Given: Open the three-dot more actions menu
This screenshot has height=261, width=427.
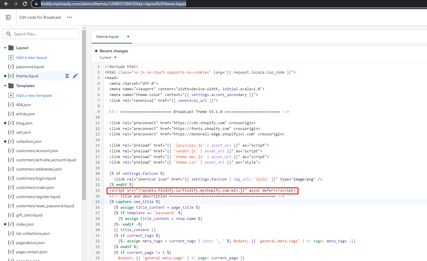Looking at the screenshot, I should point(69,17).
